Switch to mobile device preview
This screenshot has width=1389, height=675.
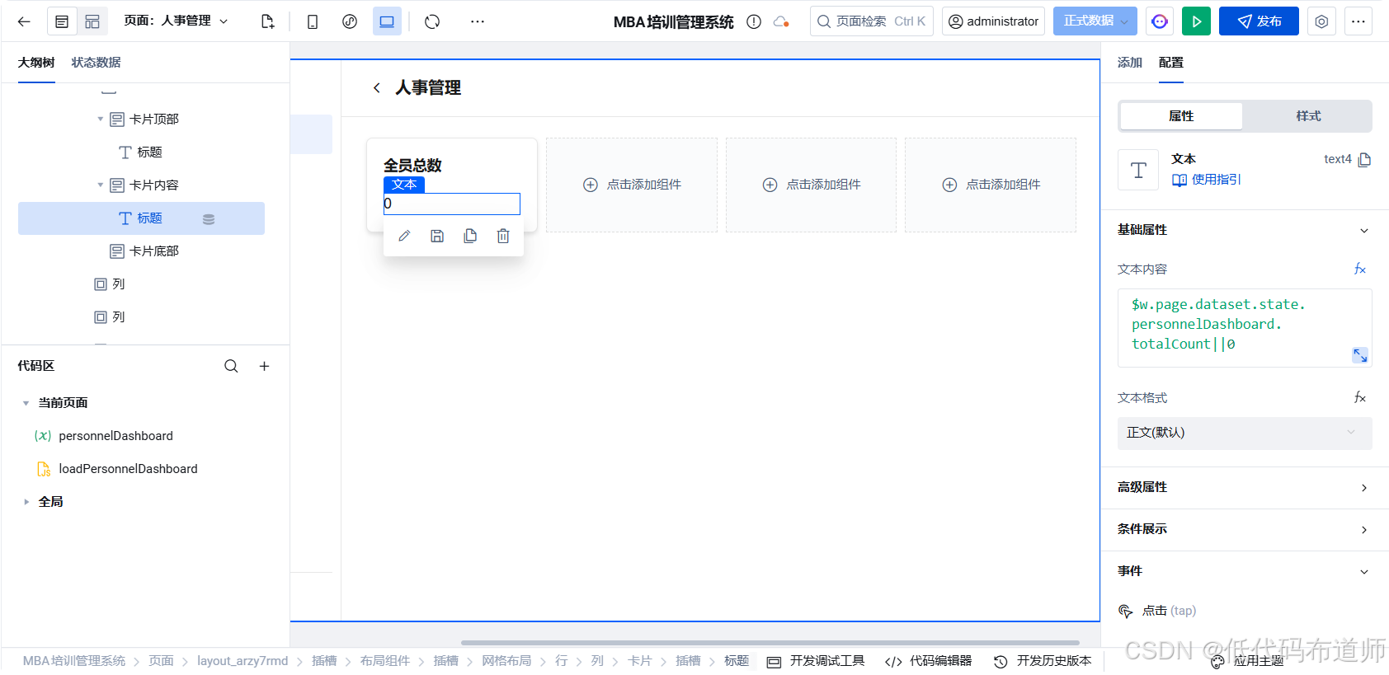tap(313, 21)
